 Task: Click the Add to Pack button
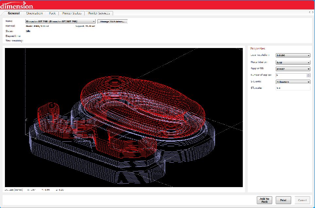click(x=264, y=200)
